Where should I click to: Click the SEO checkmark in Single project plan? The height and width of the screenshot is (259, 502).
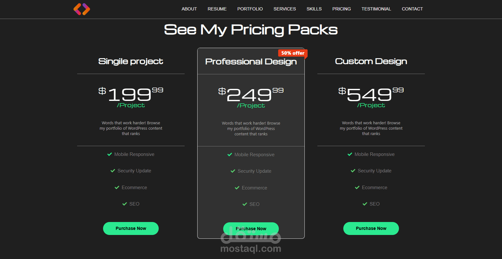tap(125, 204)
